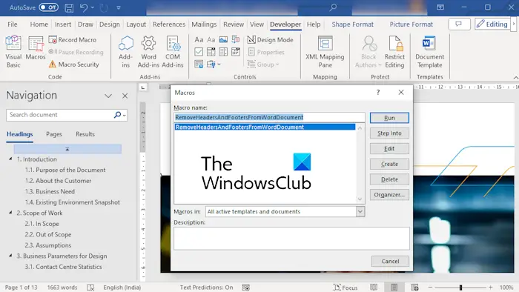Insert Building Block Gallery control
Screen dimensions: 519x292
pos(236,40)
